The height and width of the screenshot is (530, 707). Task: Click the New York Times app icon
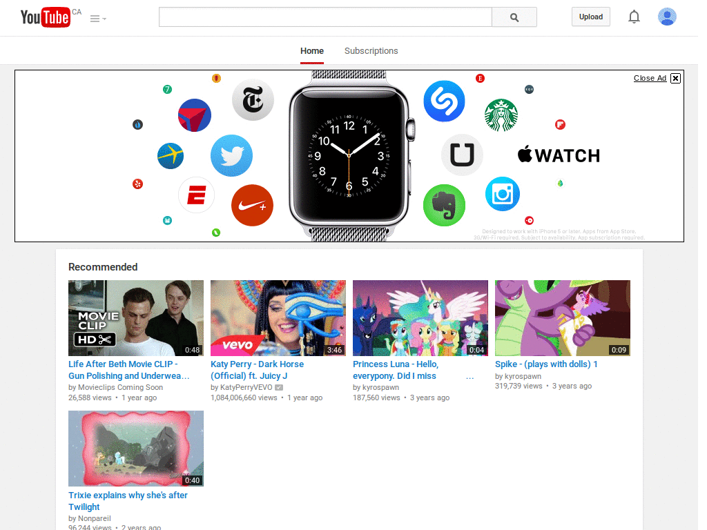253,100
